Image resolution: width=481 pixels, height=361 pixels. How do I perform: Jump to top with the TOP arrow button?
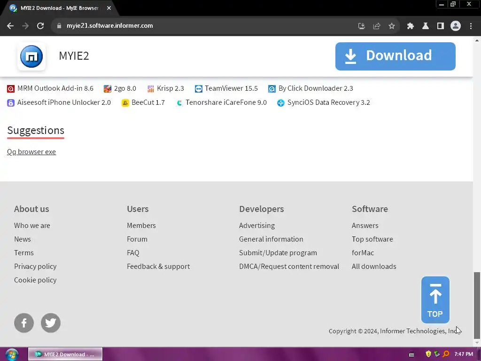pos(435,300)
